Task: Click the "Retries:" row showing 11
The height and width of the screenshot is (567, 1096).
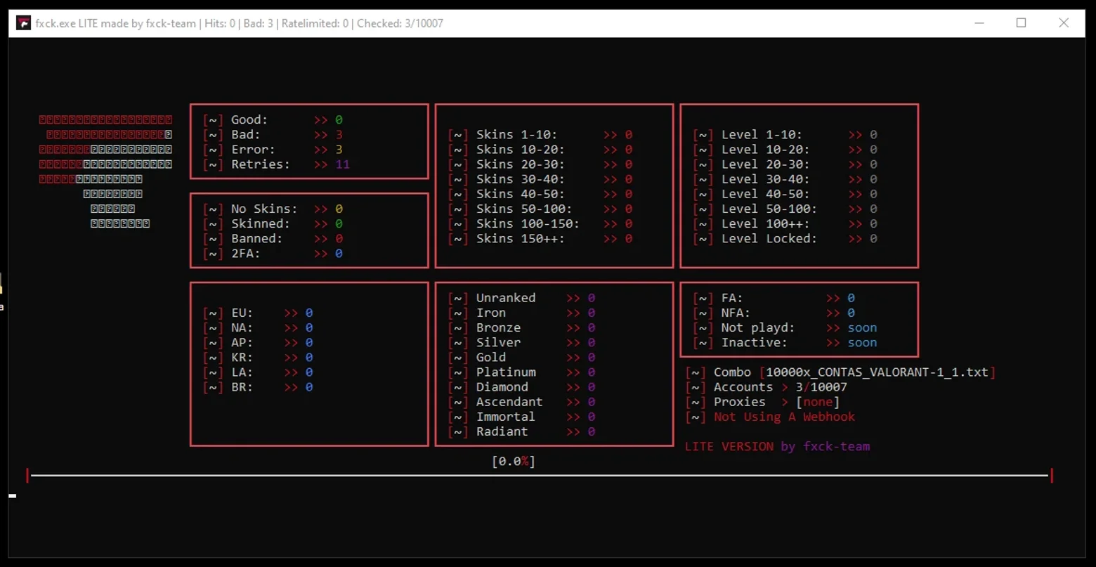Action: (277, 164)
